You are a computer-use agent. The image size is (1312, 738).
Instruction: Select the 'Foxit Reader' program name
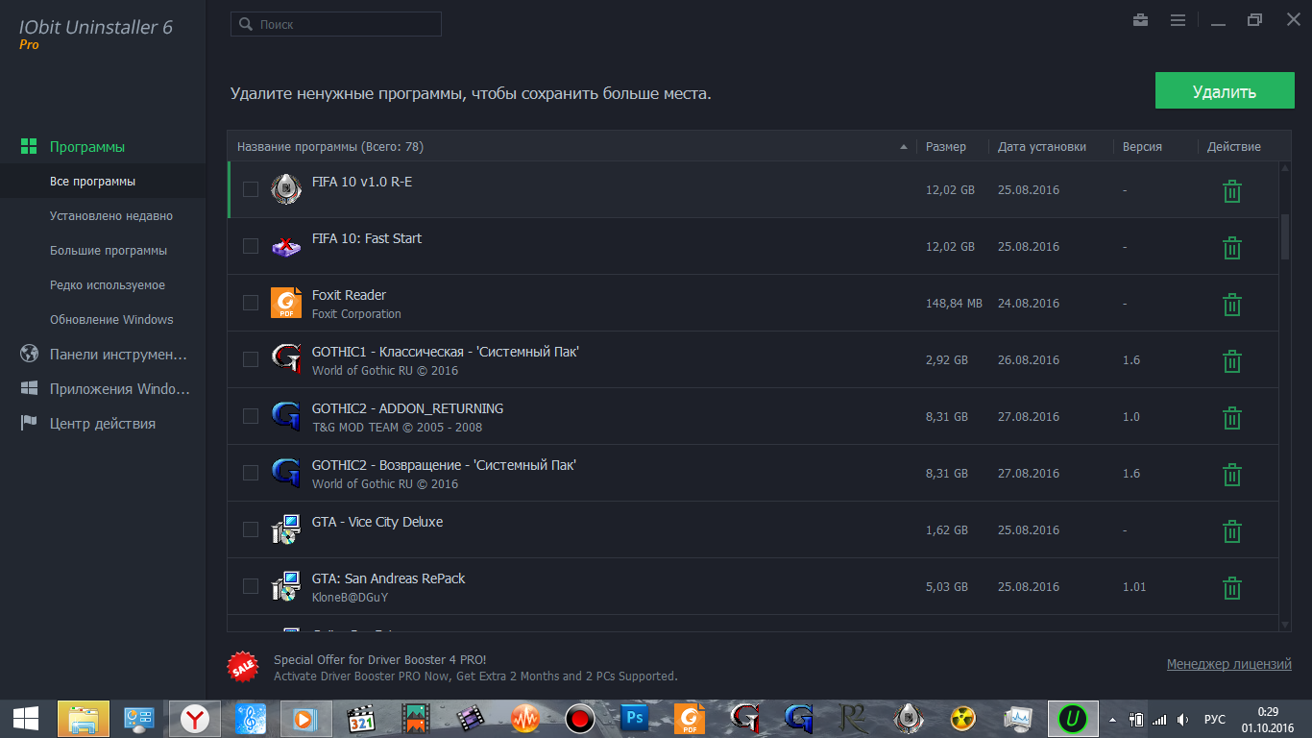pos(349,295)
